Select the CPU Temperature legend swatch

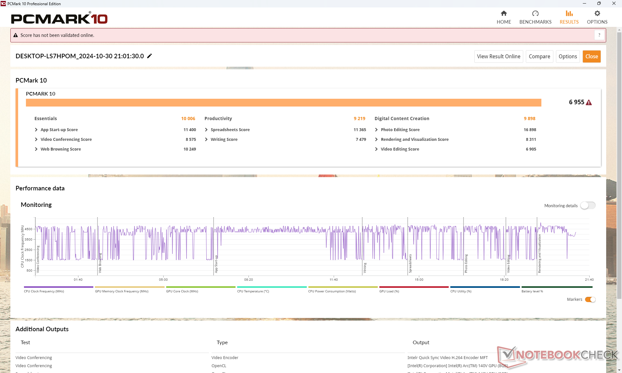[271, 287]
